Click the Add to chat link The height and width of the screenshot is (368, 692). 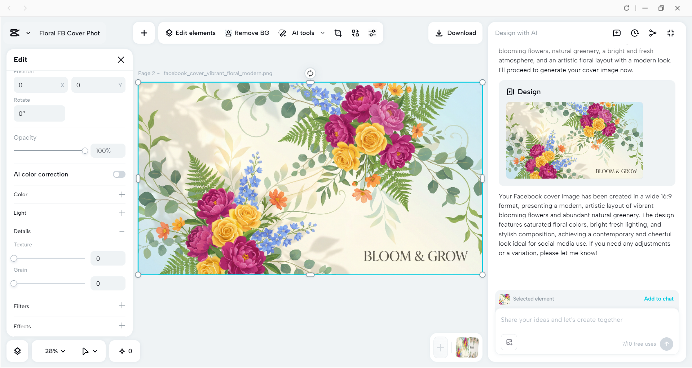point(658,299)
